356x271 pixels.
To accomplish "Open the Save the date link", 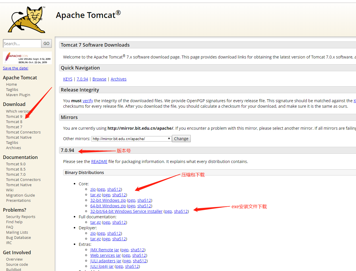I will coord(16,68).
